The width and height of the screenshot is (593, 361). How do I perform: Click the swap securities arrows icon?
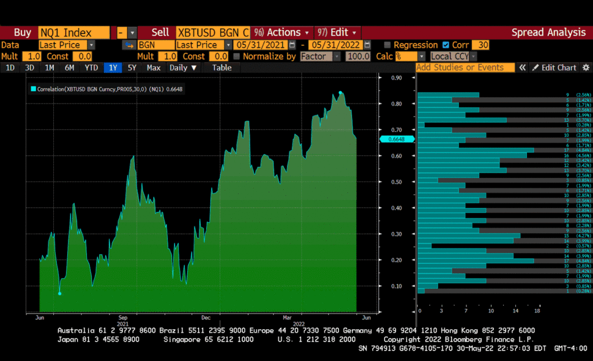[128, 45]
